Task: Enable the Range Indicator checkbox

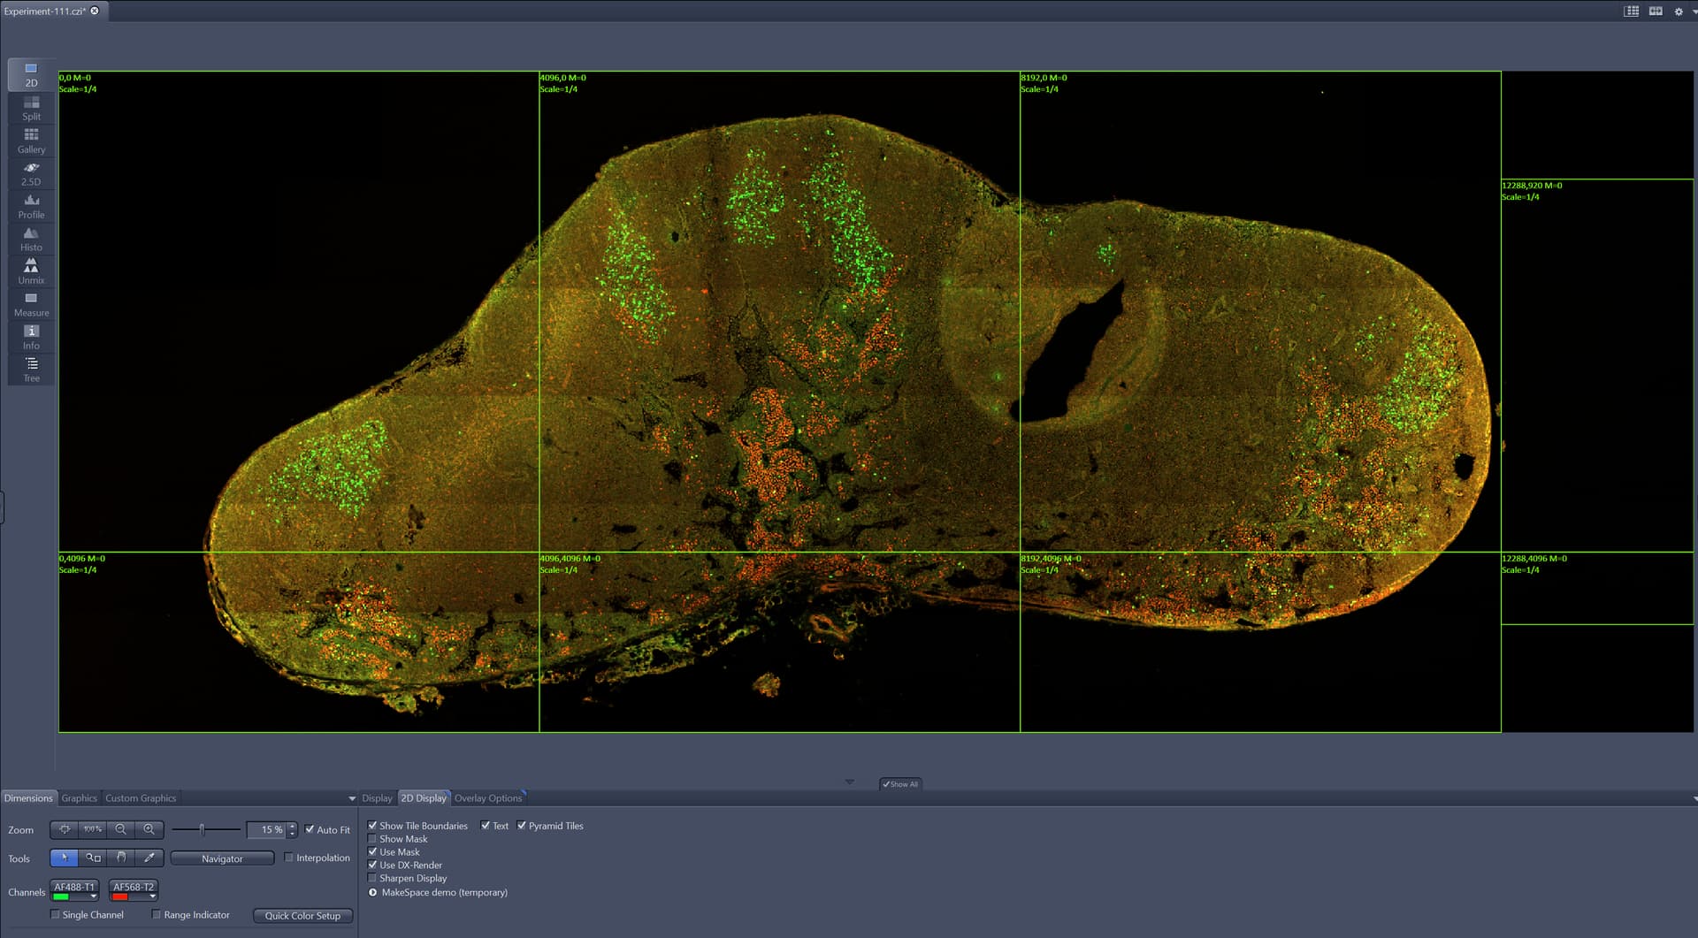Action: point(157,914)
